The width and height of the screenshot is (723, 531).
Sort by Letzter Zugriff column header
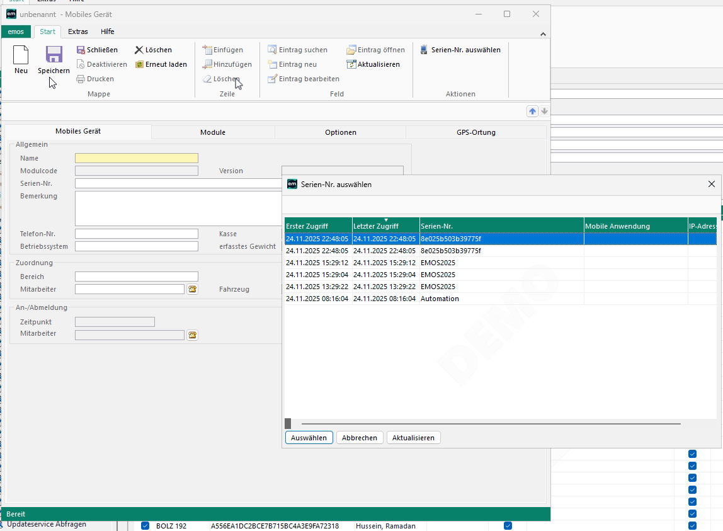pos(385,226)
